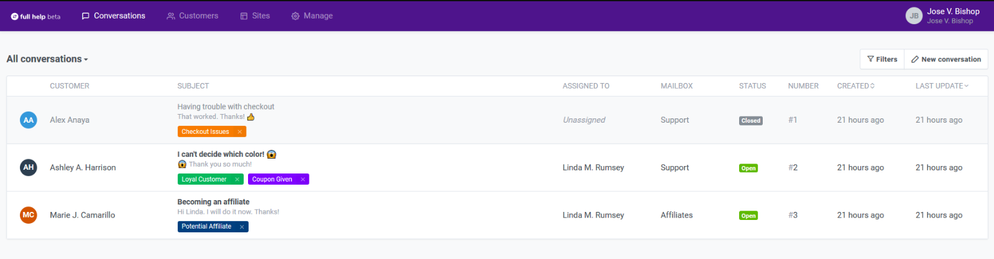The image size is (994, 259).
Task: Remove the Coupon Given tag
Action: click(303, 180)
